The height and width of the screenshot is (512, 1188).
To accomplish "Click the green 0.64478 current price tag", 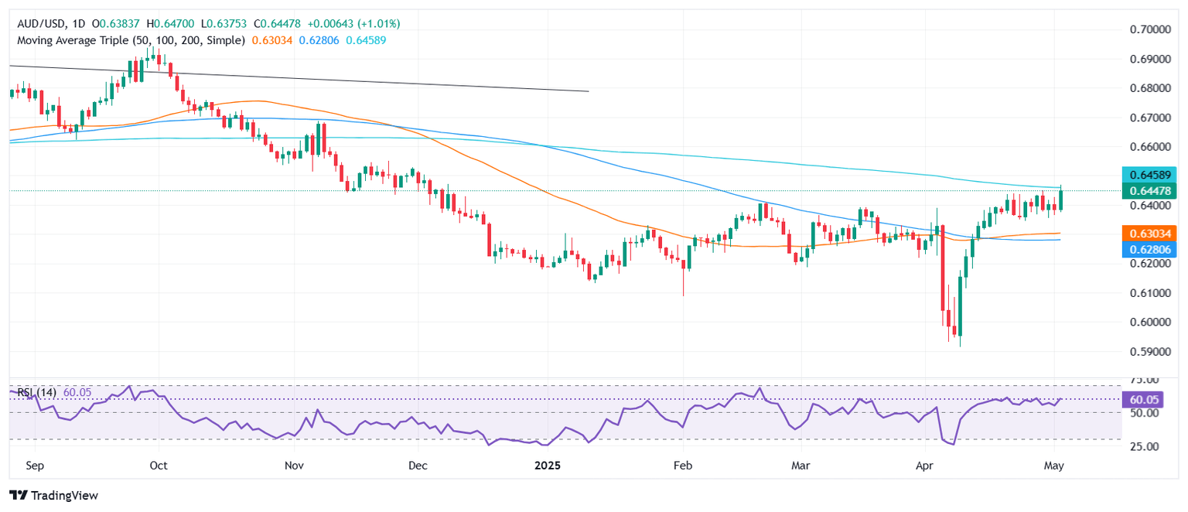I will [1147, 190].
